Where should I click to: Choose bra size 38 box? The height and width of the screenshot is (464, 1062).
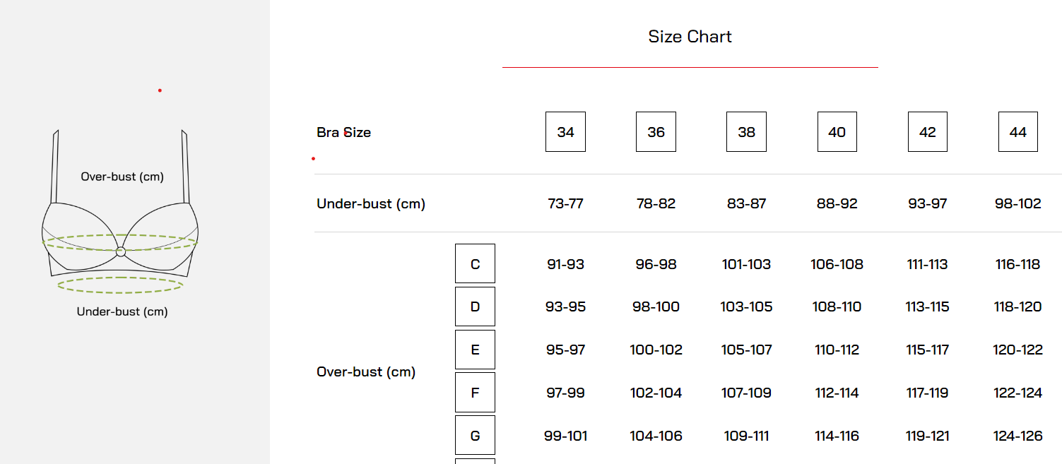tap(746, 132)
